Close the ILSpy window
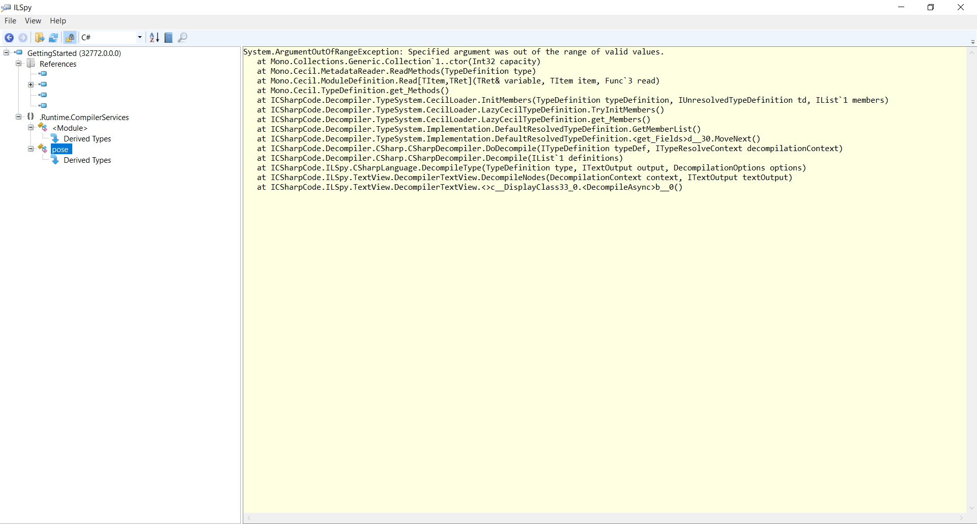 point(961,7)
